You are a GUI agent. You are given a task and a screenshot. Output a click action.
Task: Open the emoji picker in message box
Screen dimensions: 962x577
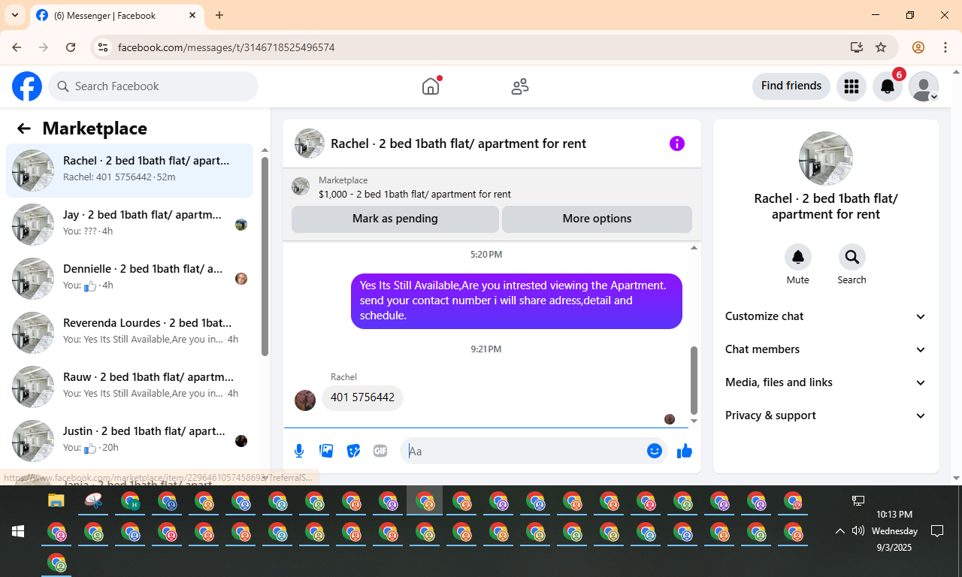pos(655,451)
